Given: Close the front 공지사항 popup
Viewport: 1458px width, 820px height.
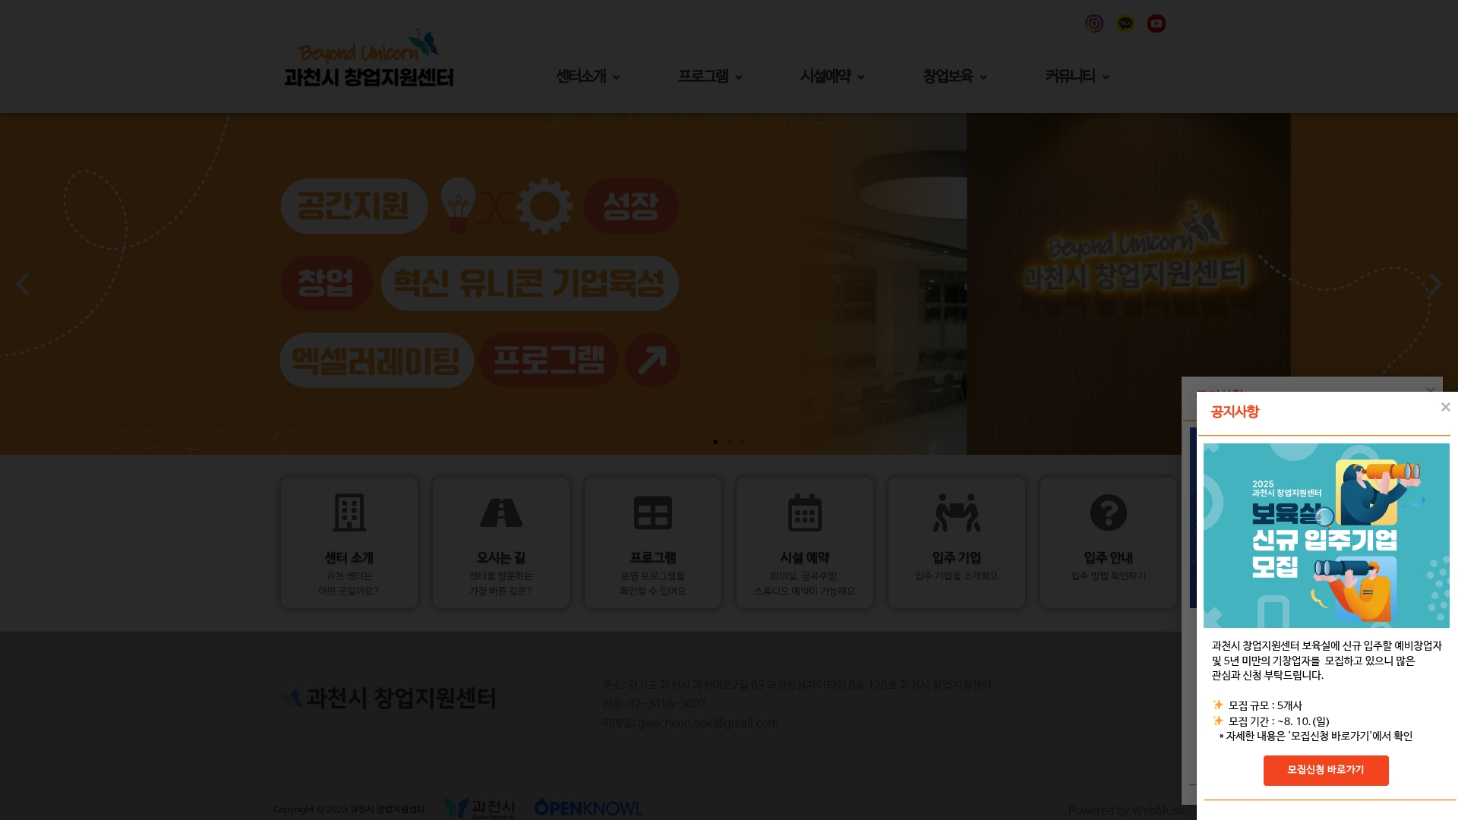Looking at the screenshot, I should 1446,408.
